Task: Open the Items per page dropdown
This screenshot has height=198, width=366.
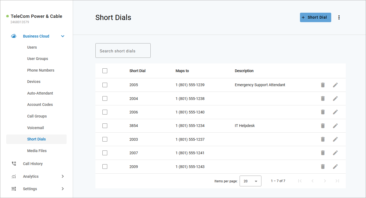Action: click(x=250, y=181)
